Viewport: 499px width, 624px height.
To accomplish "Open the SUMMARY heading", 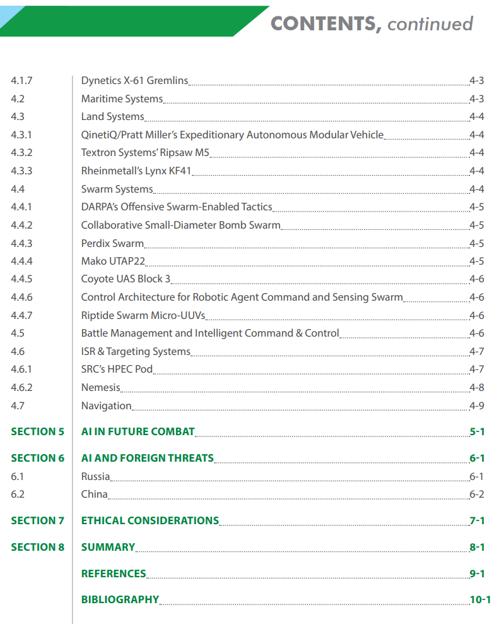I will tap(108, 548).
